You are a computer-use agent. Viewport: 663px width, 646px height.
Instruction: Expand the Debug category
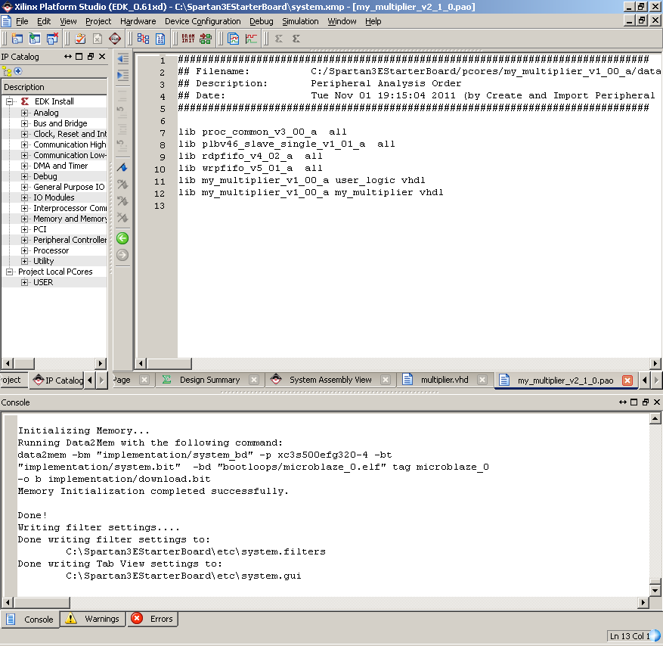tap(24, 176)
